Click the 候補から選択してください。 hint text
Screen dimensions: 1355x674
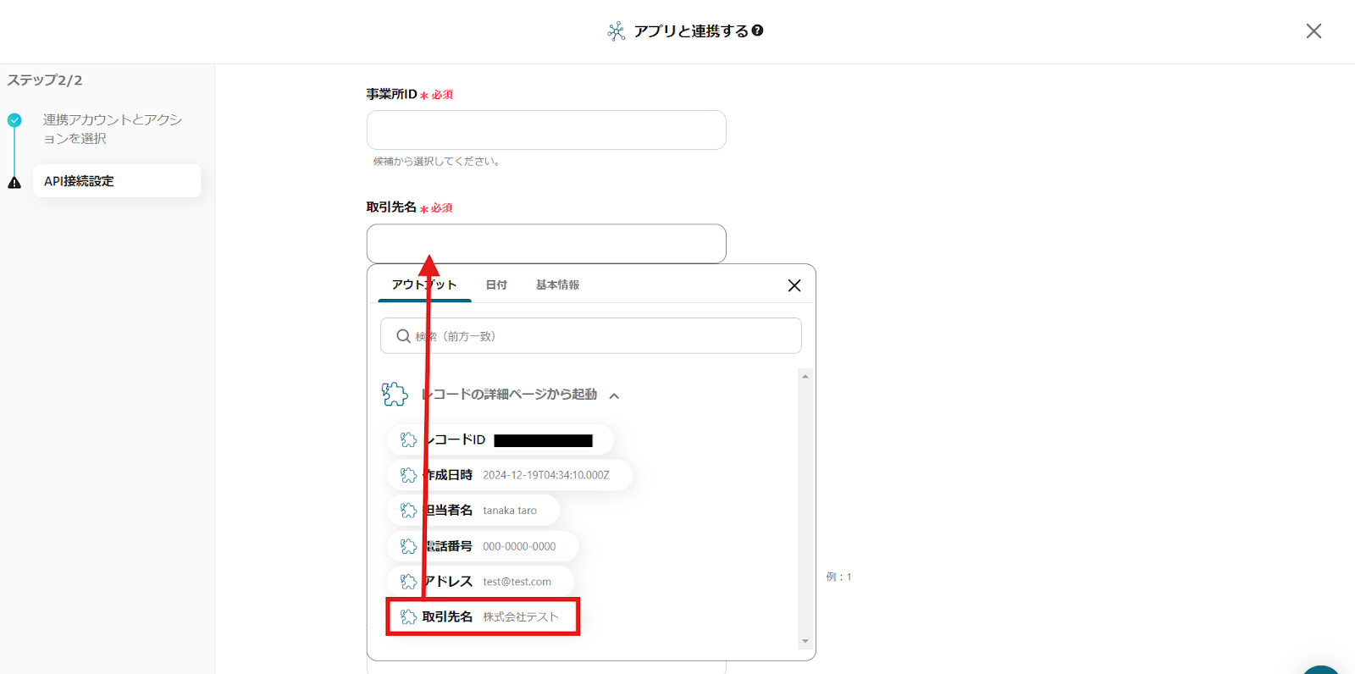click(438, 162)
